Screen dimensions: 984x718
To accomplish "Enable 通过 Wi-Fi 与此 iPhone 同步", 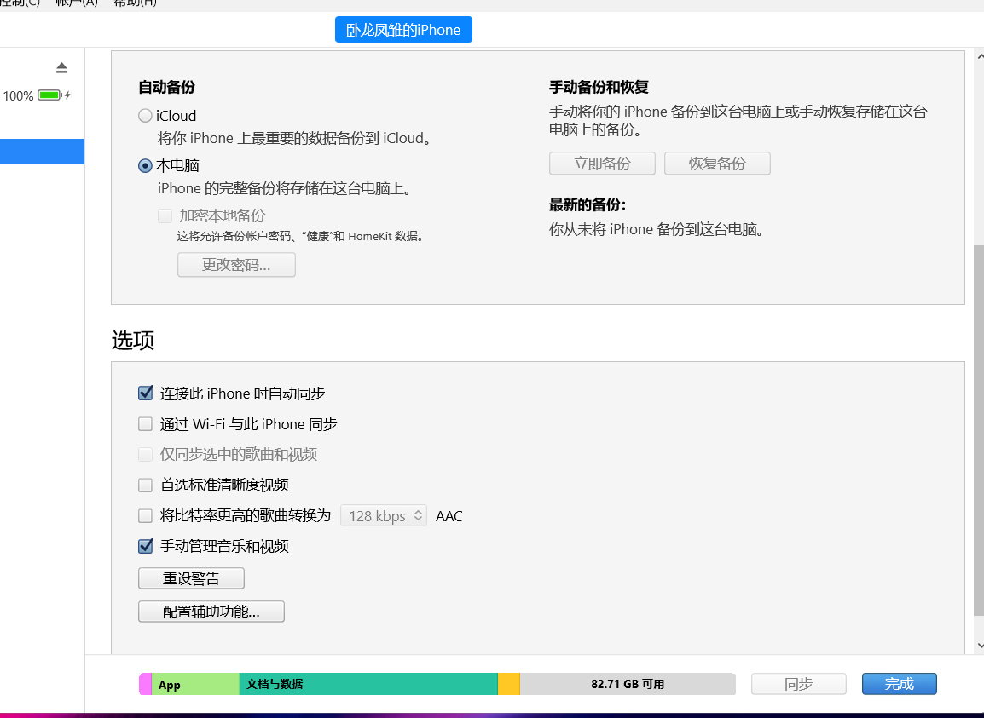I will (x=145, y=424).
